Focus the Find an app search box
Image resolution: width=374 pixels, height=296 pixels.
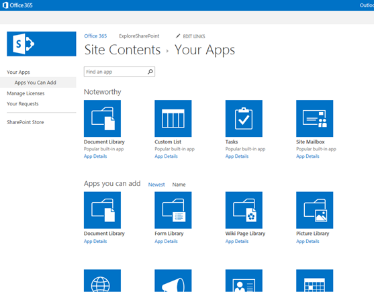tap(120, 72)
